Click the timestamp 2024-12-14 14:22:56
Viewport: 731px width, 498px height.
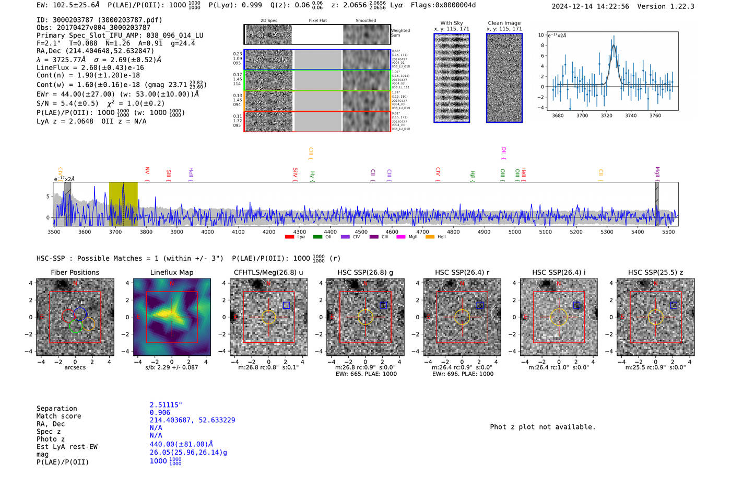click(591, 6)
